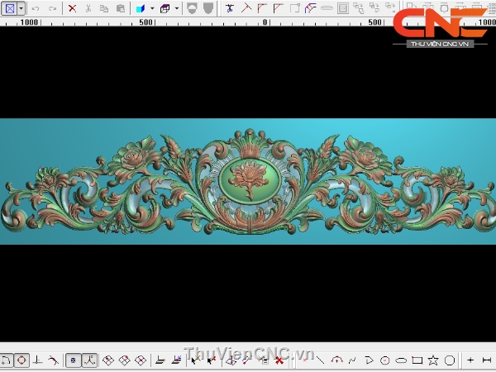Click the Copy icon

click(104, 8)
